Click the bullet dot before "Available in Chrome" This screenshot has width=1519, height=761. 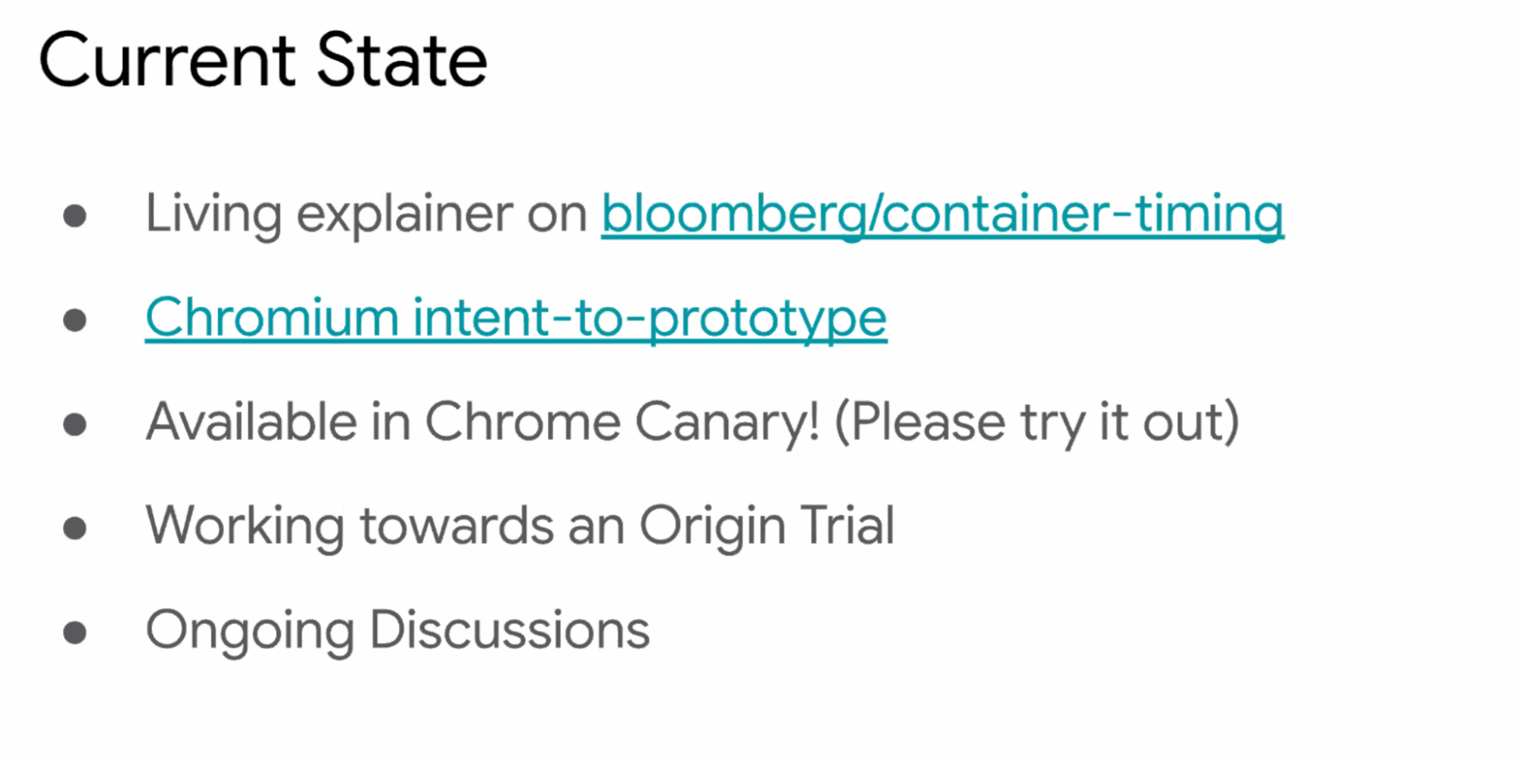[x=74, y=424]
